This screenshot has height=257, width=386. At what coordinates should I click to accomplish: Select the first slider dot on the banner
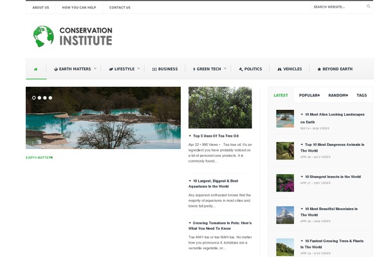33,98
